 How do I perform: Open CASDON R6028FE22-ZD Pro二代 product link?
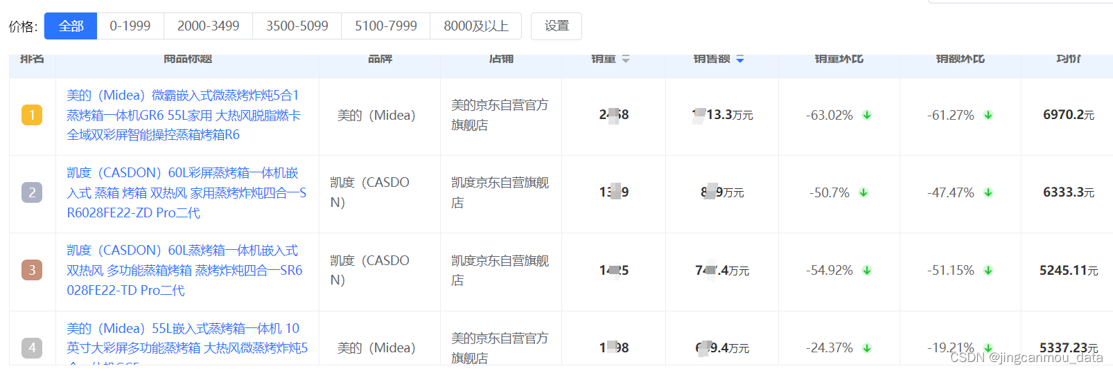[186, 192]
